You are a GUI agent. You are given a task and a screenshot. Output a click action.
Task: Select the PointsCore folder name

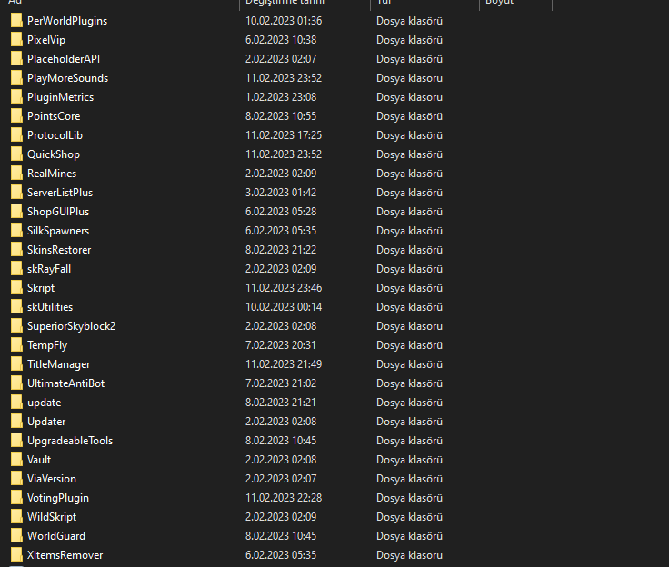click(54, 116)
